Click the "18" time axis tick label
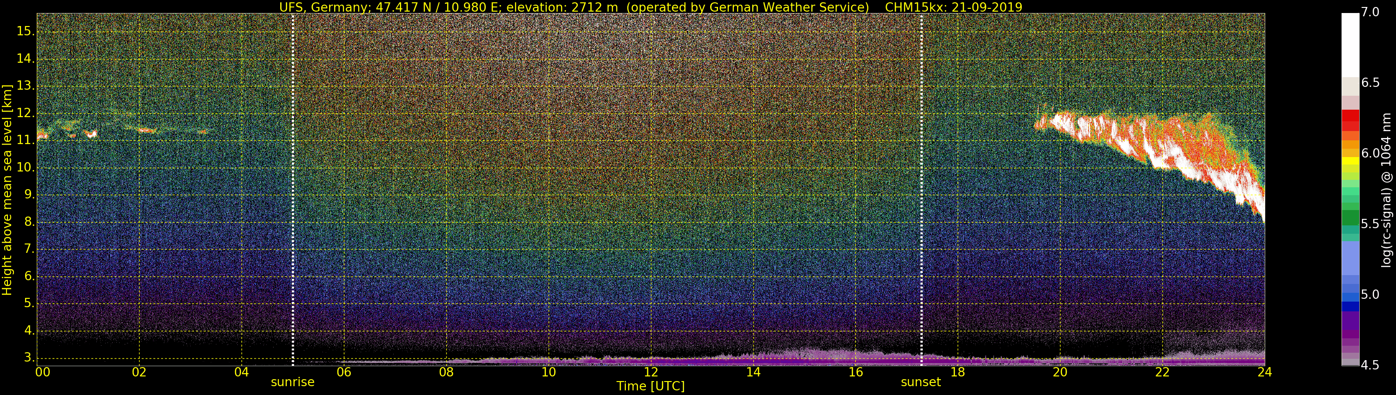The image size is (1396, 395). [958, 372]
